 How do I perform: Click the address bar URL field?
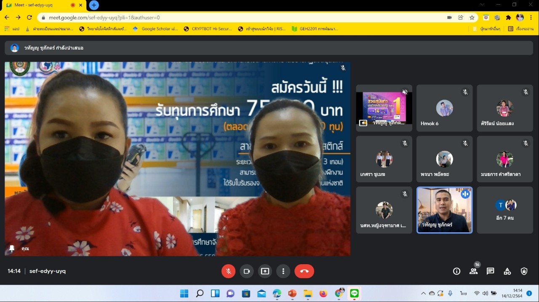point(244,18)
